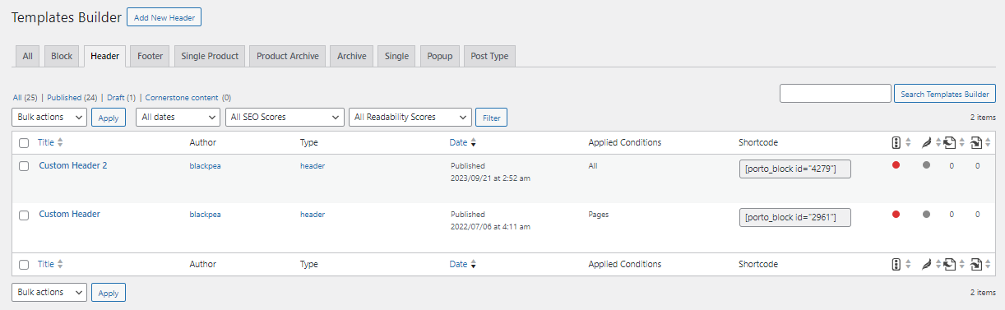Tick checkbox for Custom Header 2
The height and width of the screenshot is (310, 1005).
click(24, 166)
